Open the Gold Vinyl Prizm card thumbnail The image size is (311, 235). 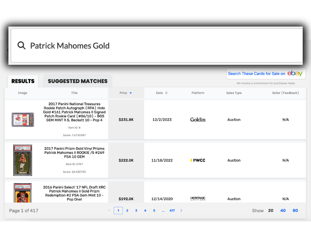pos(23,160)
